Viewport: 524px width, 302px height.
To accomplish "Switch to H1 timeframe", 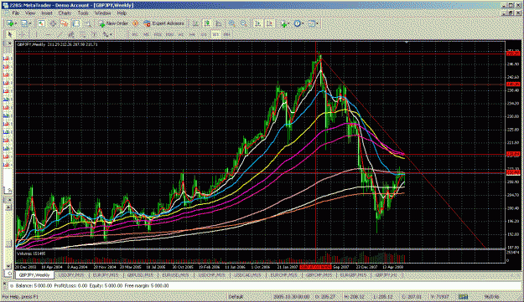I will (181, 34).
